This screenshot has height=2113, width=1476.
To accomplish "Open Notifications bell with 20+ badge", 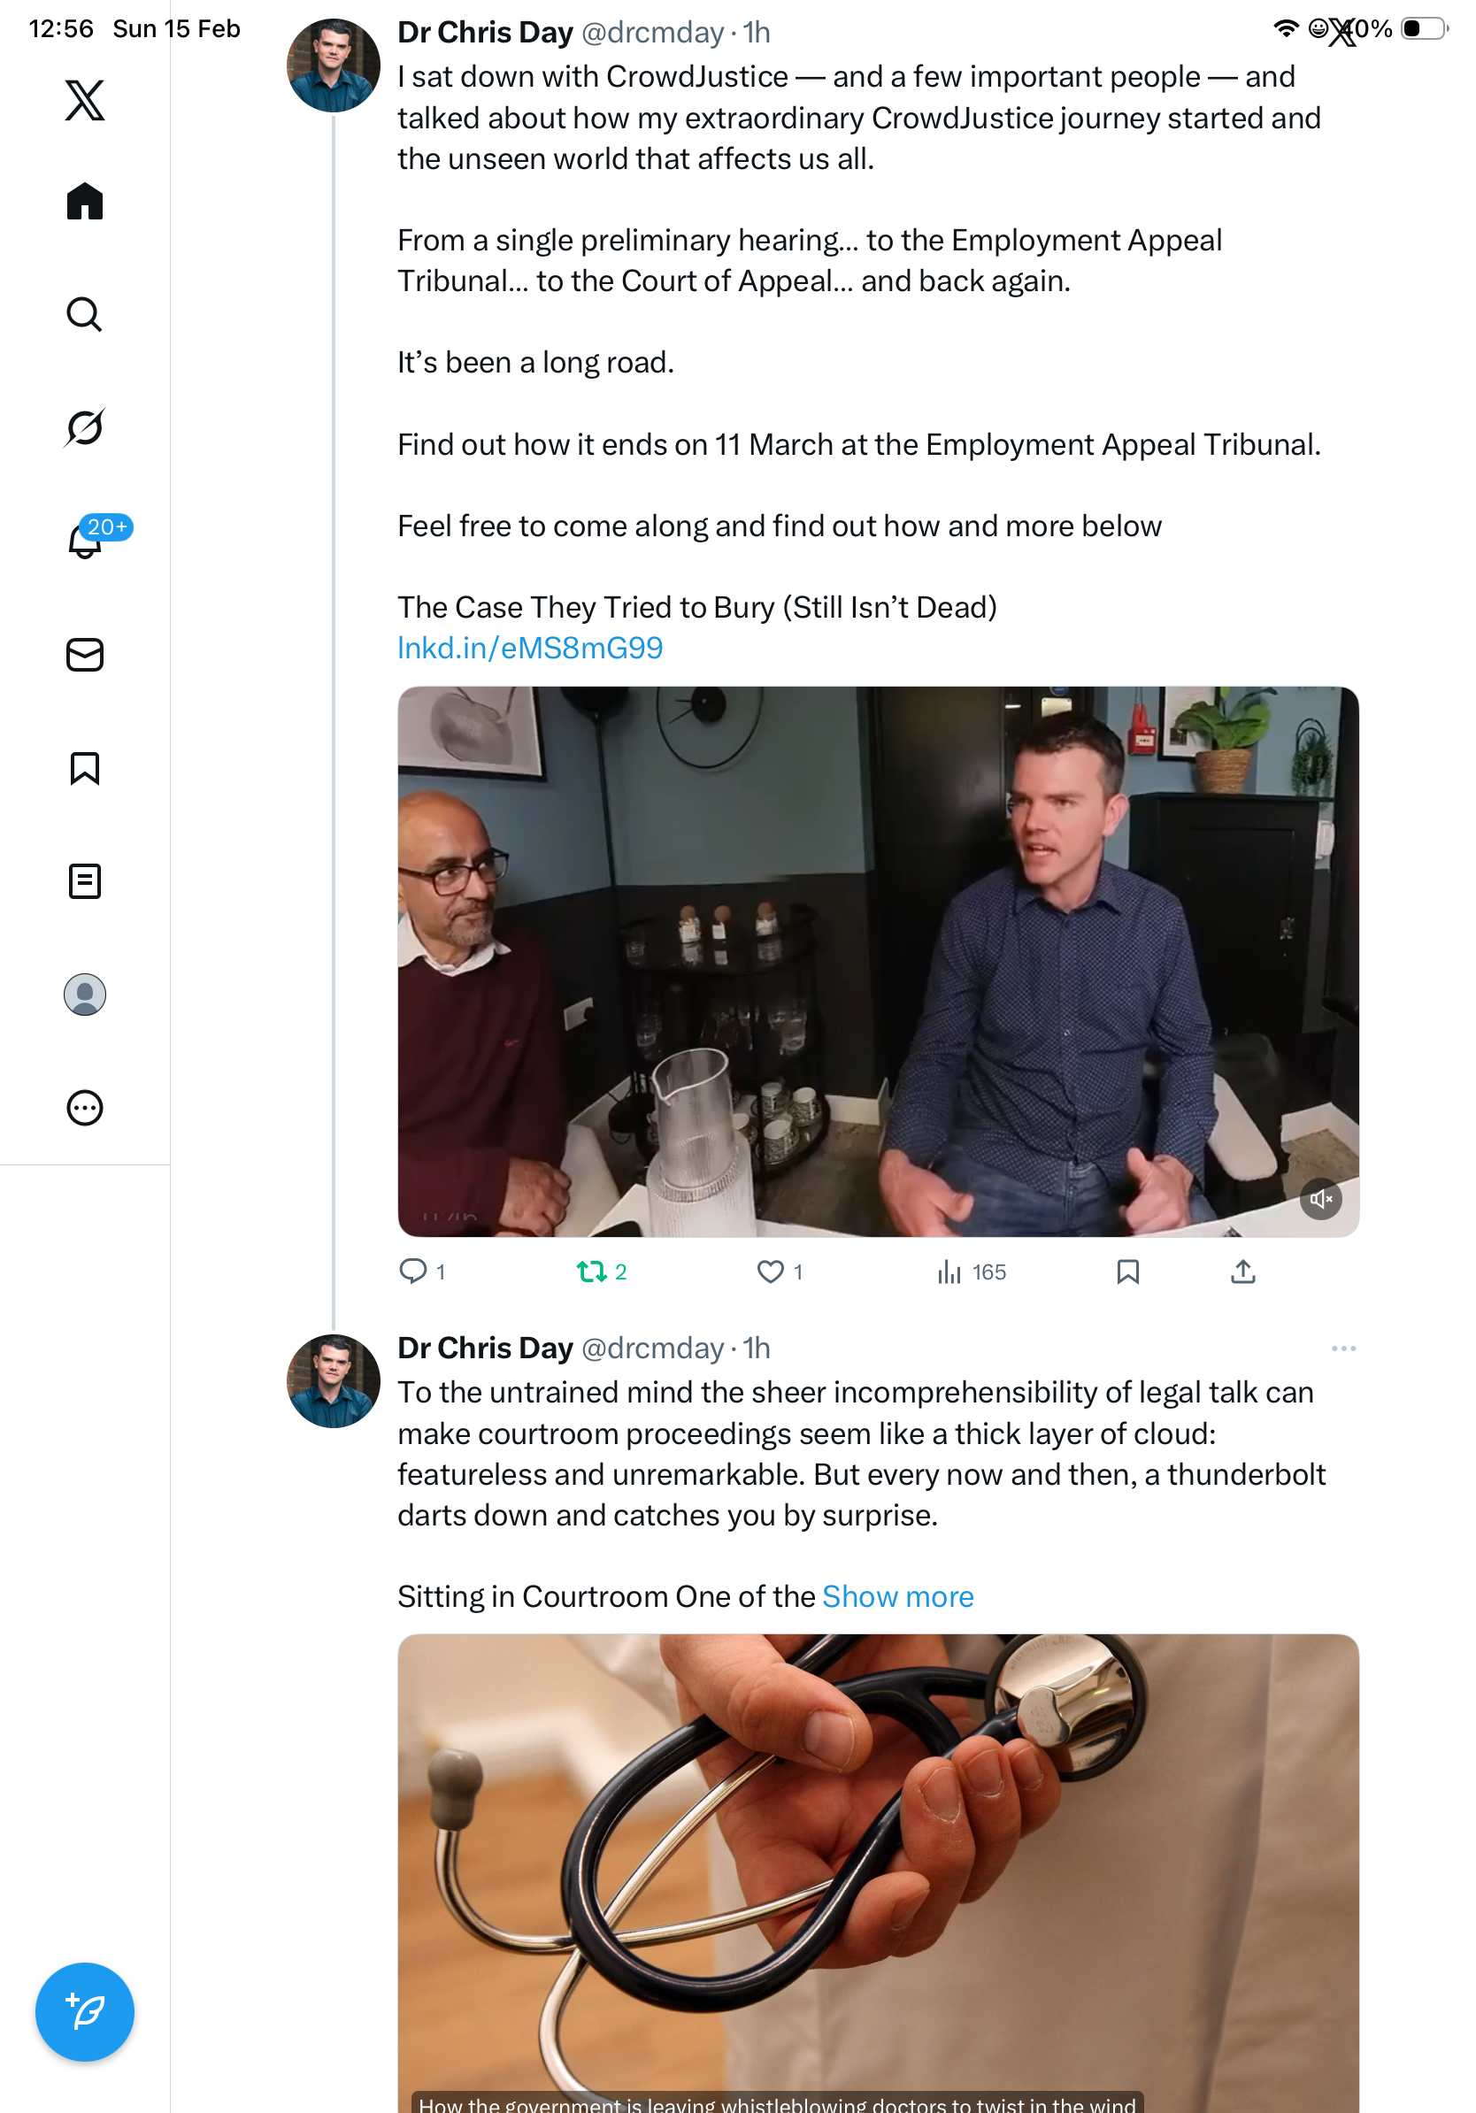I will point(85,542).
